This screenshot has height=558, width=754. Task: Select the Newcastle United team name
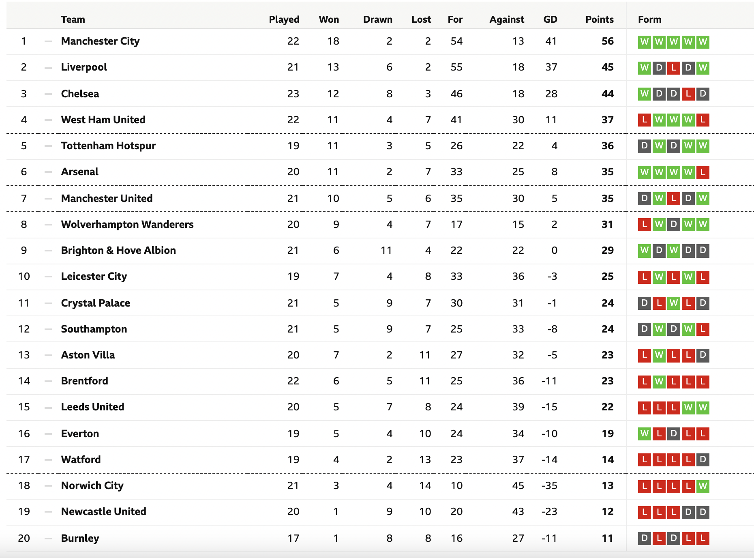(x=103, y=511)
